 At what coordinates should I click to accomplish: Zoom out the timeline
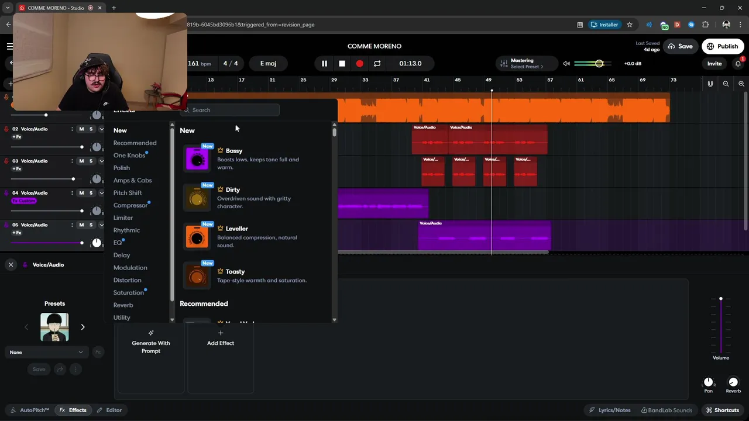[x=726, y=84]
